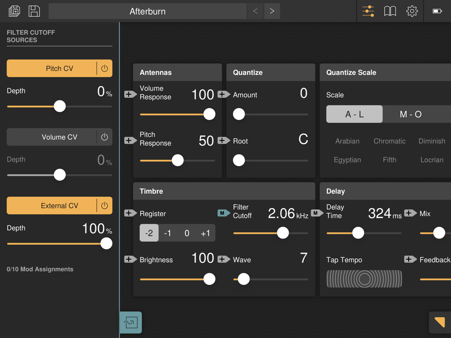Set Register to 0
The image size is (451, 338).
click(187, 233)
